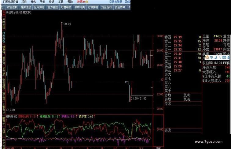The width and height of the screenshot is (231, 149).
Task: Click the 卖一 price 27.33 row
Action: click(183, 50)
